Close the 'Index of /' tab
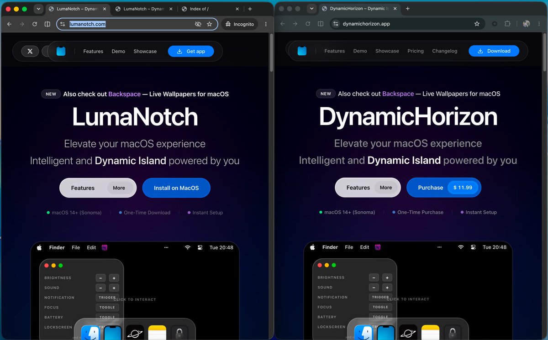Image resolution: width=548 pixels, height=340 pixels. (x=237, y=9)
